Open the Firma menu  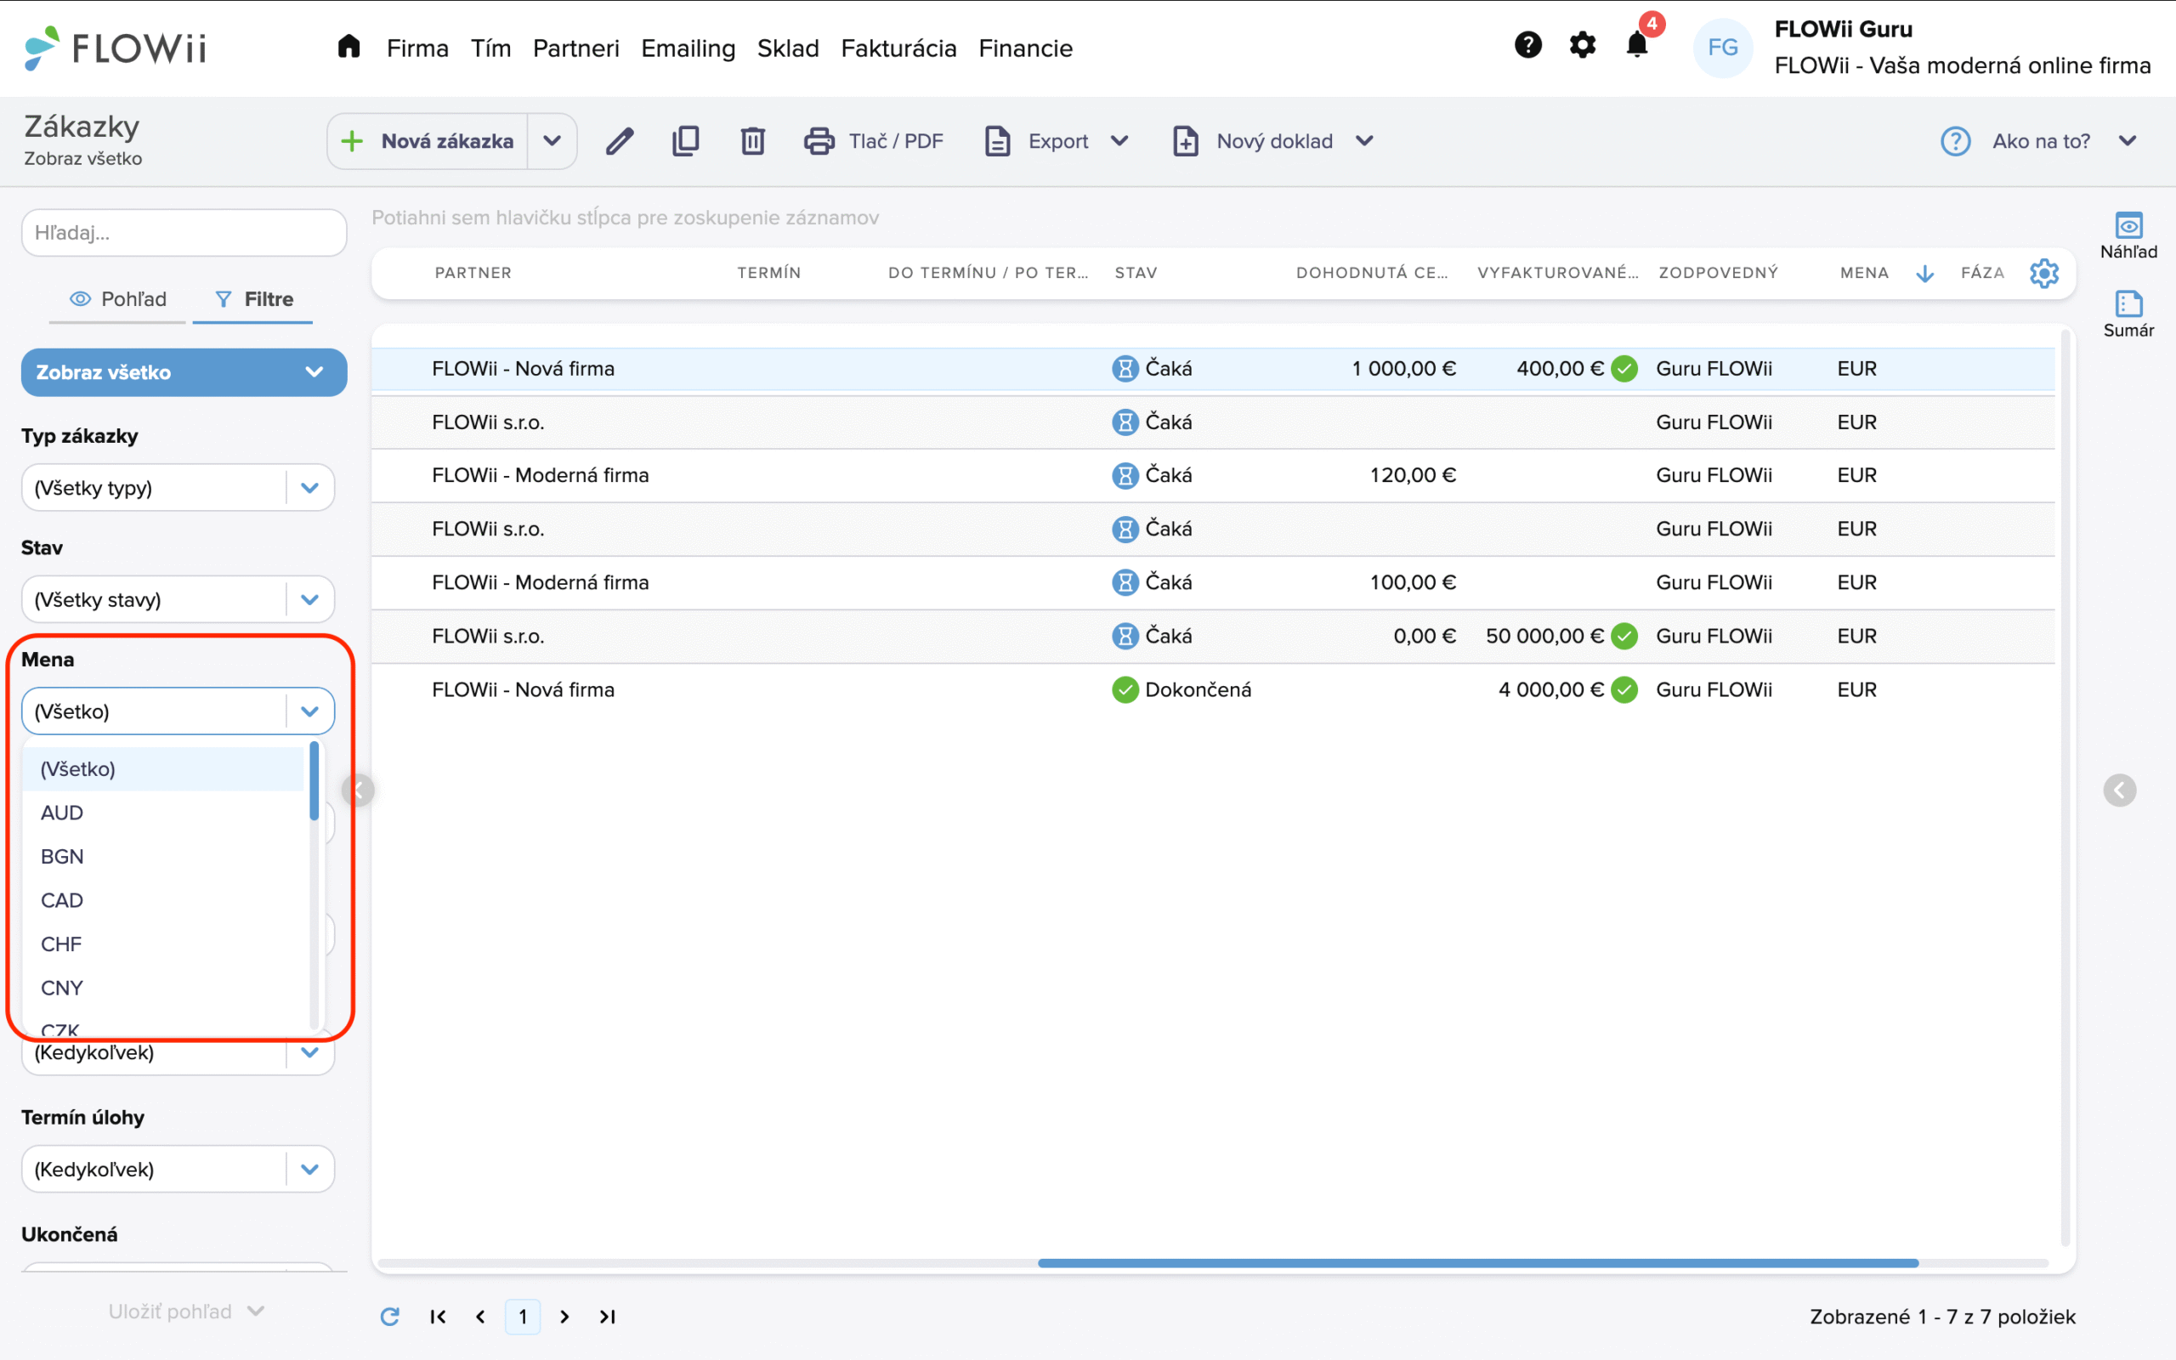tap(417, 48)
